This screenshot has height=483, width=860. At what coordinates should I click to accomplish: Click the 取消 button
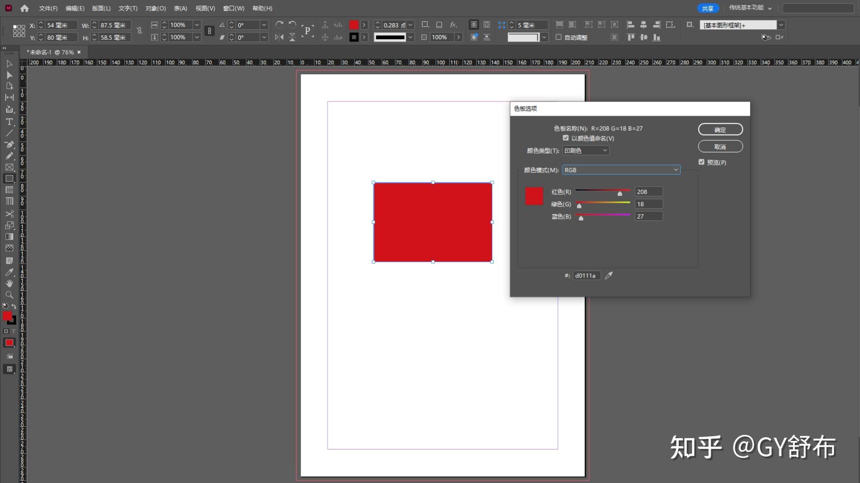point(720,146)
